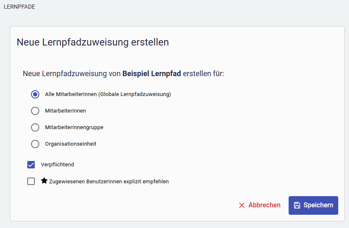Screen dimensions: 349x228
Task: Click the Verpflichtend label text
Action: [x=57, y=165]
